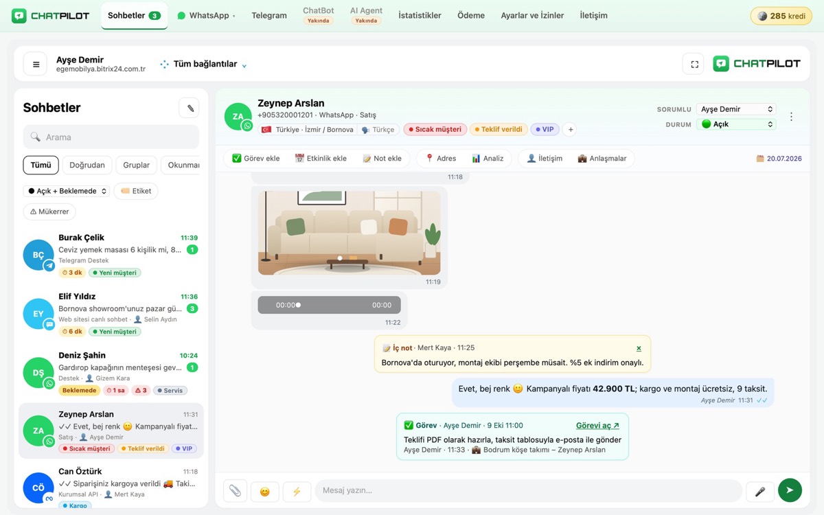Go to Ödeme tab
The height and width of the screenshot is (515, 824).
pyautogui.click(x=471, y=15)
